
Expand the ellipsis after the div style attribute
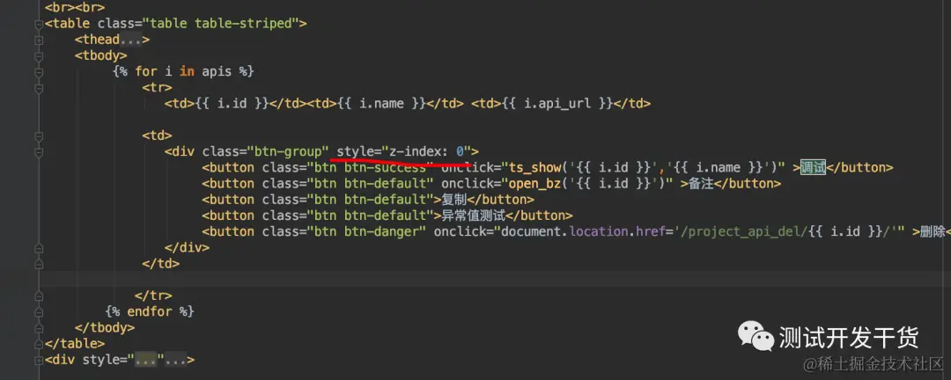click(175, 360)
